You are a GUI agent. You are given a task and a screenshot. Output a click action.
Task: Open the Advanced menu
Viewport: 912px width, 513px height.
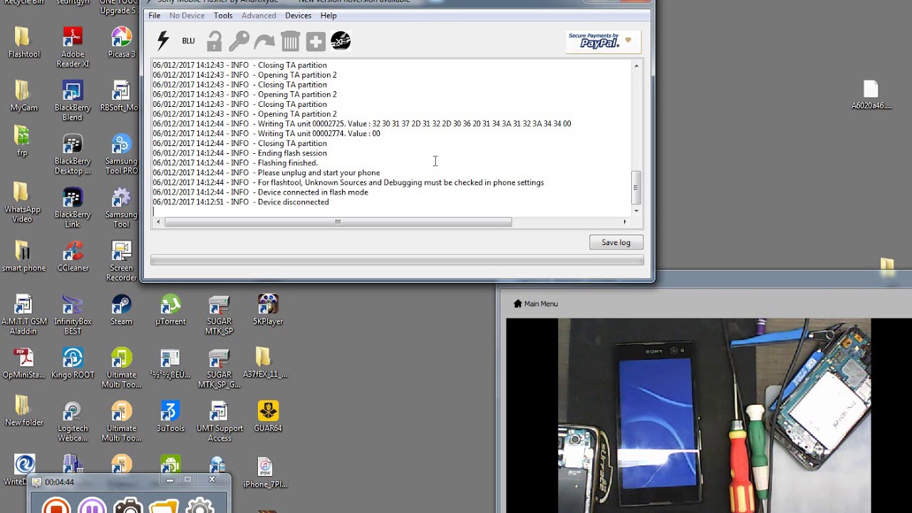(x=259, y=16)
